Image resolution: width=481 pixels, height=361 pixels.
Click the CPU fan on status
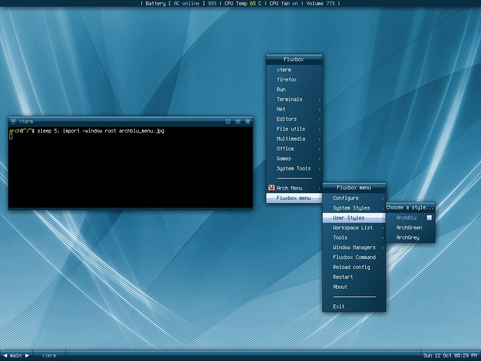(284, 3)
